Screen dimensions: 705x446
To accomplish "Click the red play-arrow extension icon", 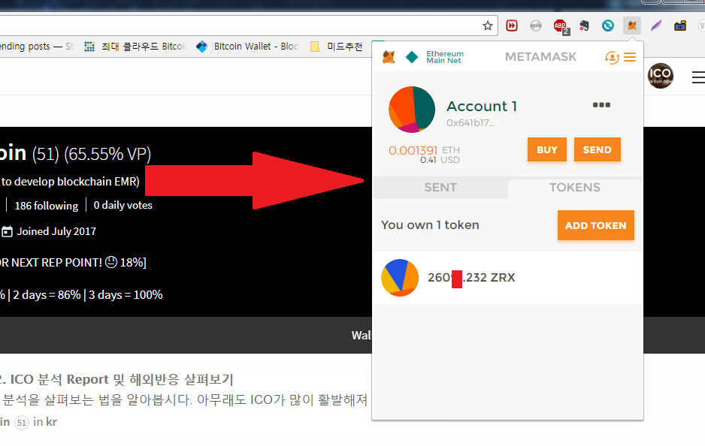I will tap(512, 26).
